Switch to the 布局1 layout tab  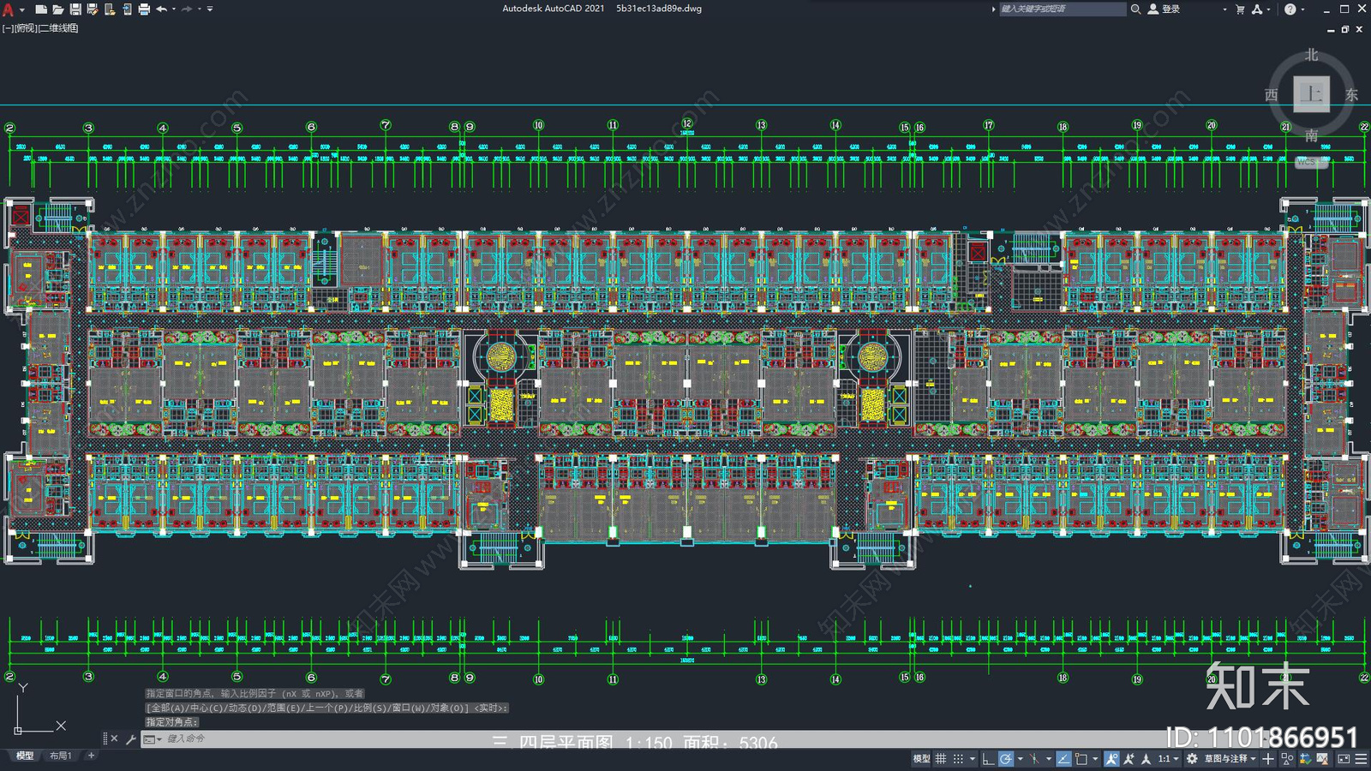pyautogui.click(x=60, y=756)
